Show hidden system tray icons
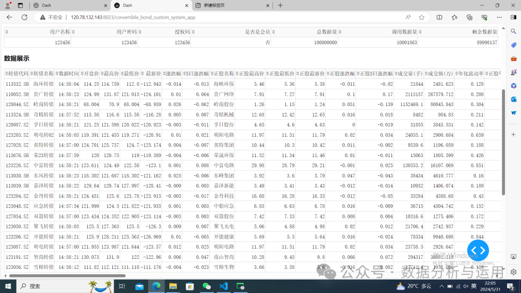Screen dimensions: 521x293 click(x=441, y=286)
